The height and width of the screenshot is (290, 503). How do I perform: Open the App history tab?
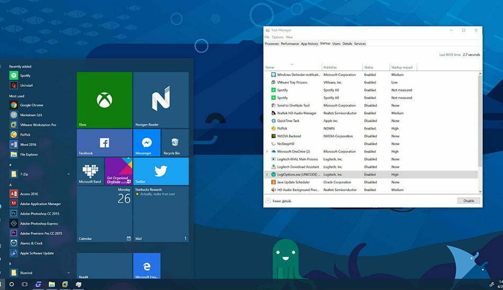pyautogui.click(x=309, y=43)
